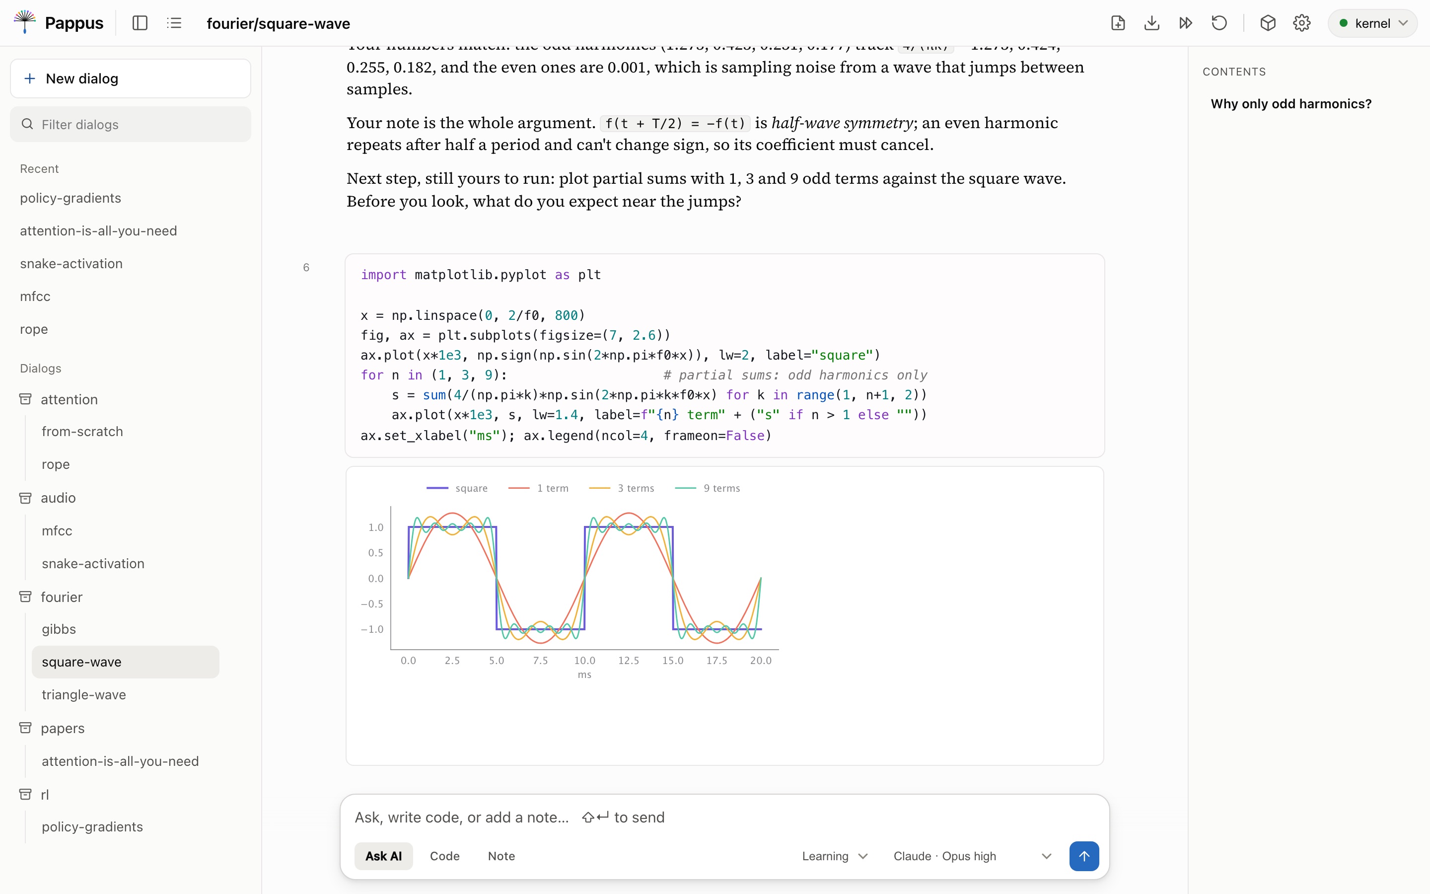Click the run-all fast-forward icon
This screenshot has height=894, width=1430.
[x=1185, y=23]
